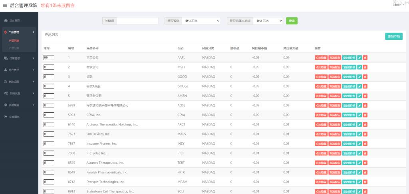
Task: Toggle the red 点击隐藏 button for AAPL
Action: click(321, 58)
